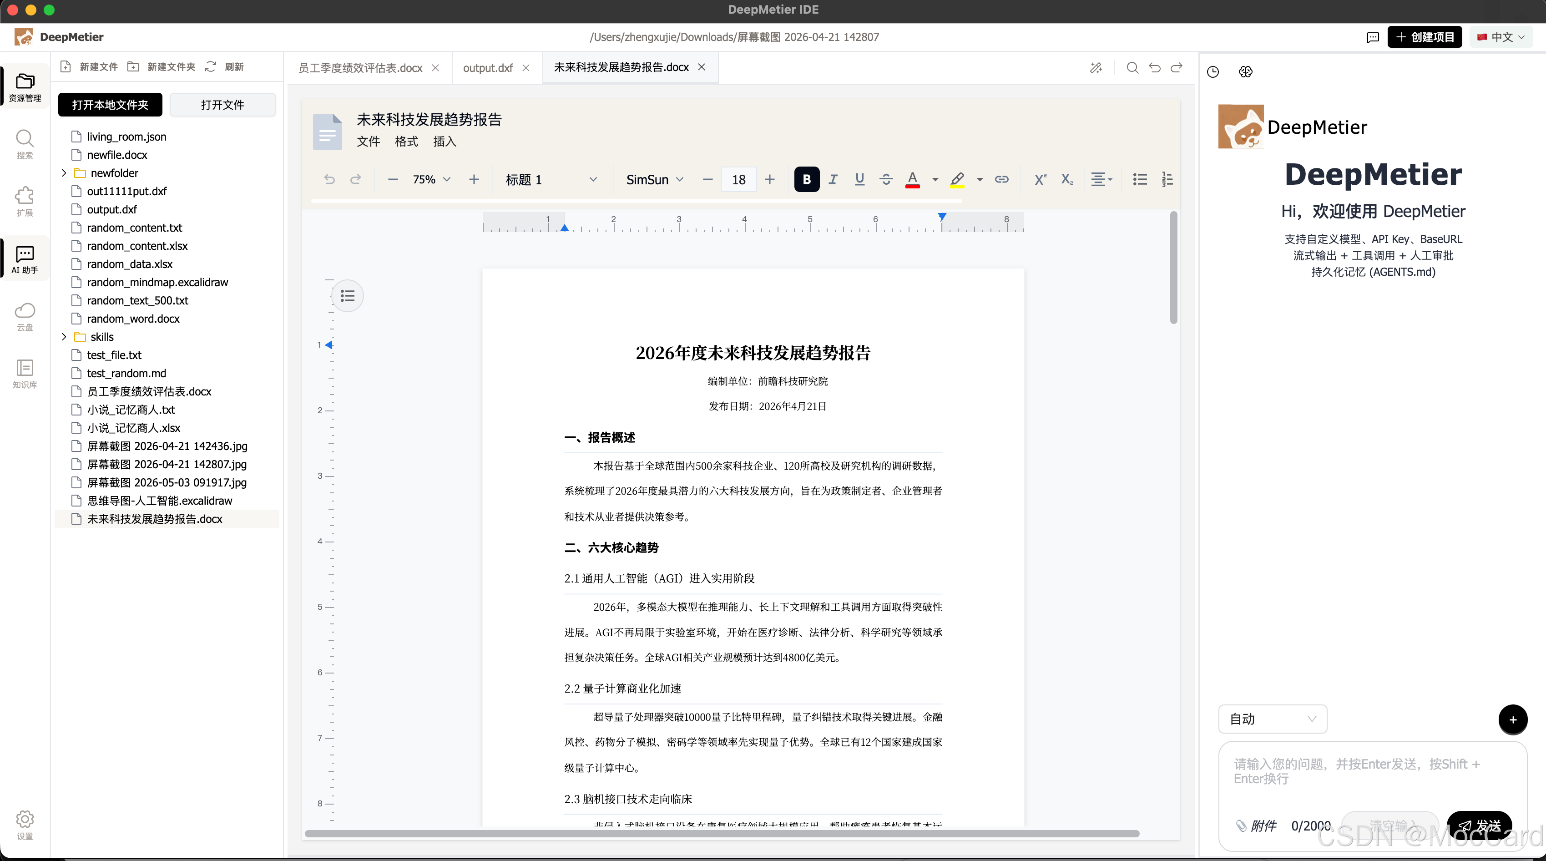
Task: Open the AI 助手 sidebar panel
Action: (25, 260)
